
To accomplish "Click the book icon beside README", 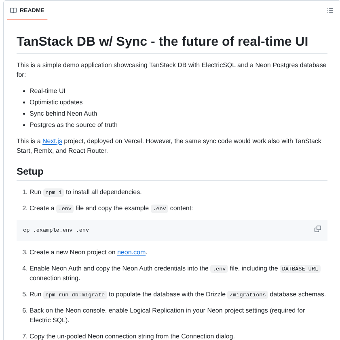I will [14, 11].
